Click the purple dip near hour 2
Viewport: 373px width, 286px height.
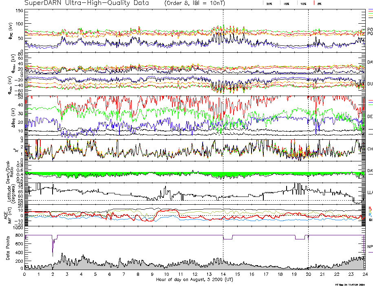(x=53, y=249)
